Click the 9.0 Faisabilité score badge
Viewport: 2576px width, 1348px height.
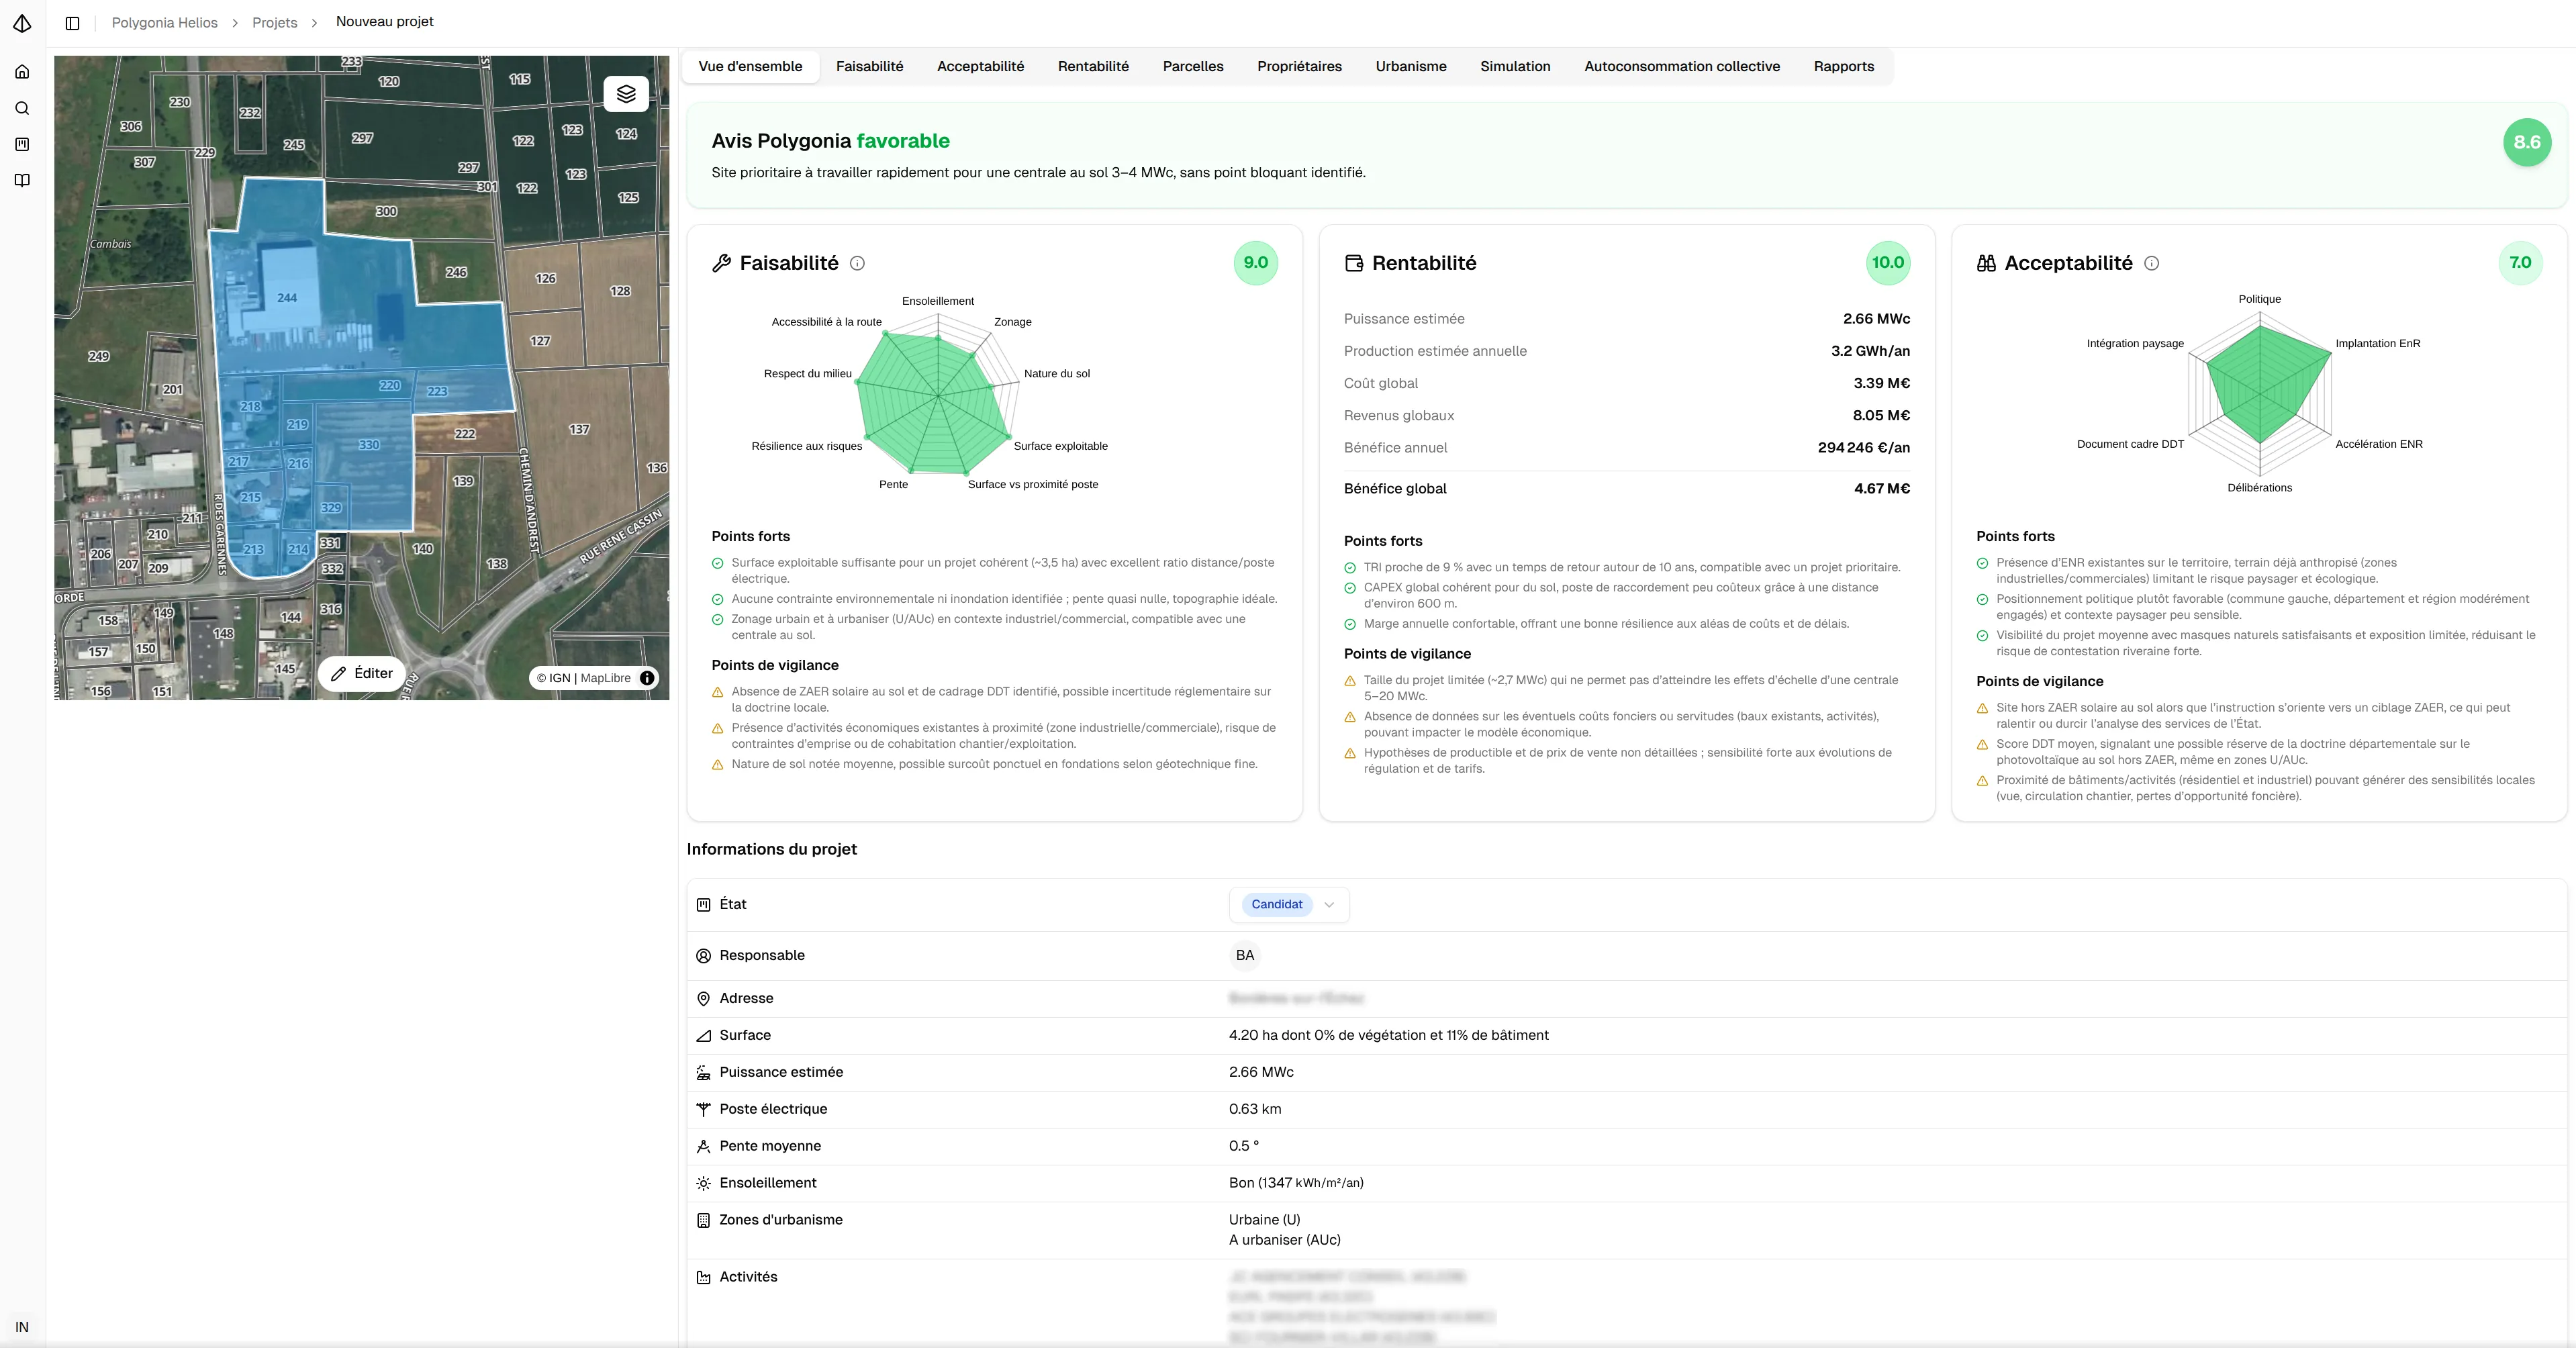[1256, 263]
